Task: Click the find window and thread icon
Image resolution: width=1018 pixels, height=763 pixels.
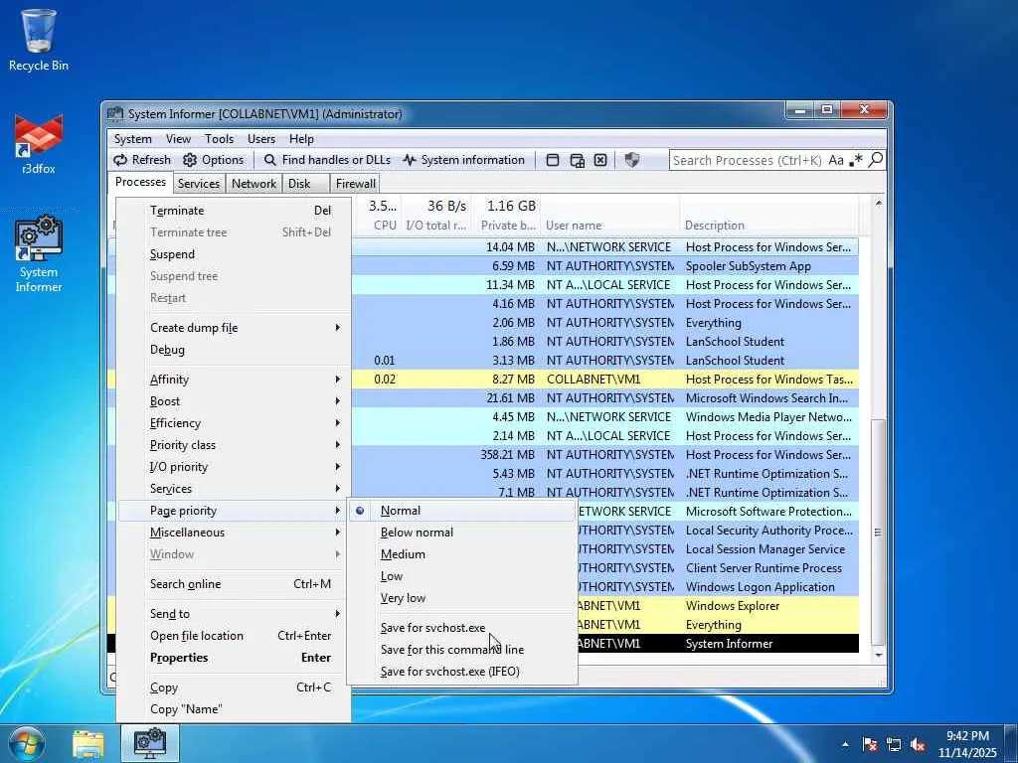Action: pos(577,160)
